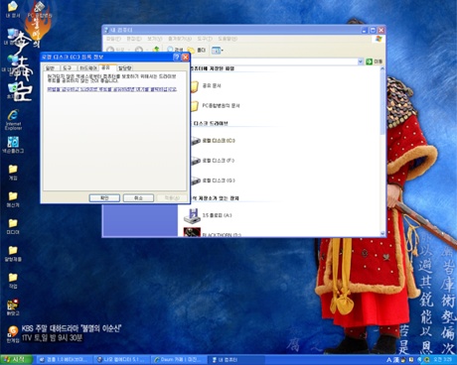The width and height of the screenshot is (457, 365).
Task: Click the My Computer window vertical scrollbar
Action: 382,151
